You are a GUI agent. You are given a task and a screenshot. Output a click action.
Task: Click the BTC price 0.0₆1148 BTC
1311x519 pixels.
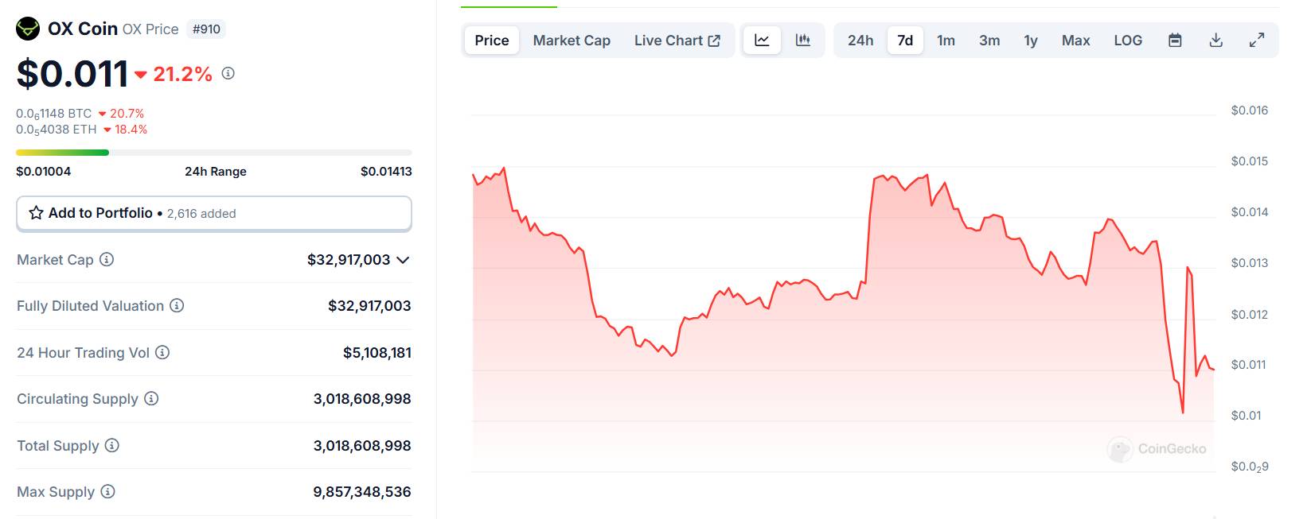[54, 114]
